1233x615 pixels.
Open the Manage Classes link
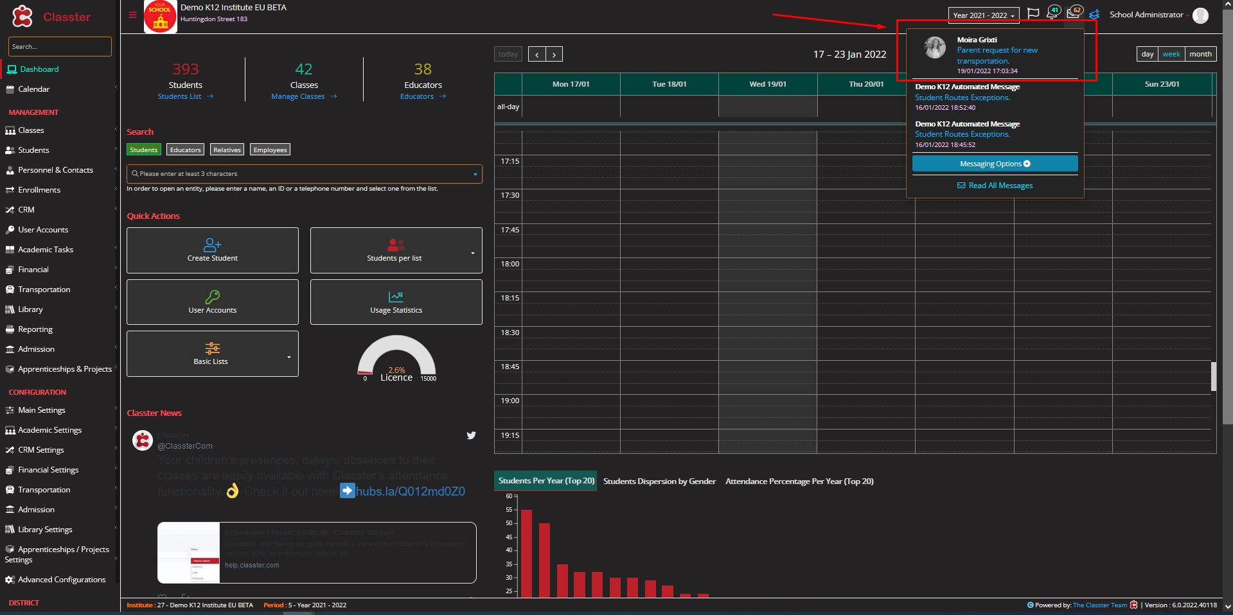tap(304, 96)
